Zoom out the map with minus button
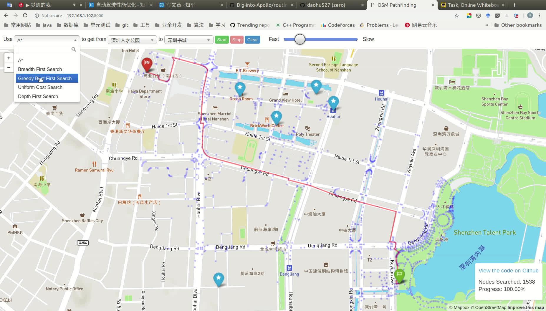Screen dimensions: 546x311 tap(9, 67)
